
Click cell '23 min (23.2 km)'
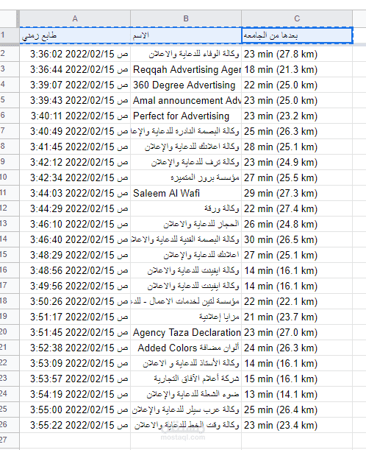pos(297,116)
